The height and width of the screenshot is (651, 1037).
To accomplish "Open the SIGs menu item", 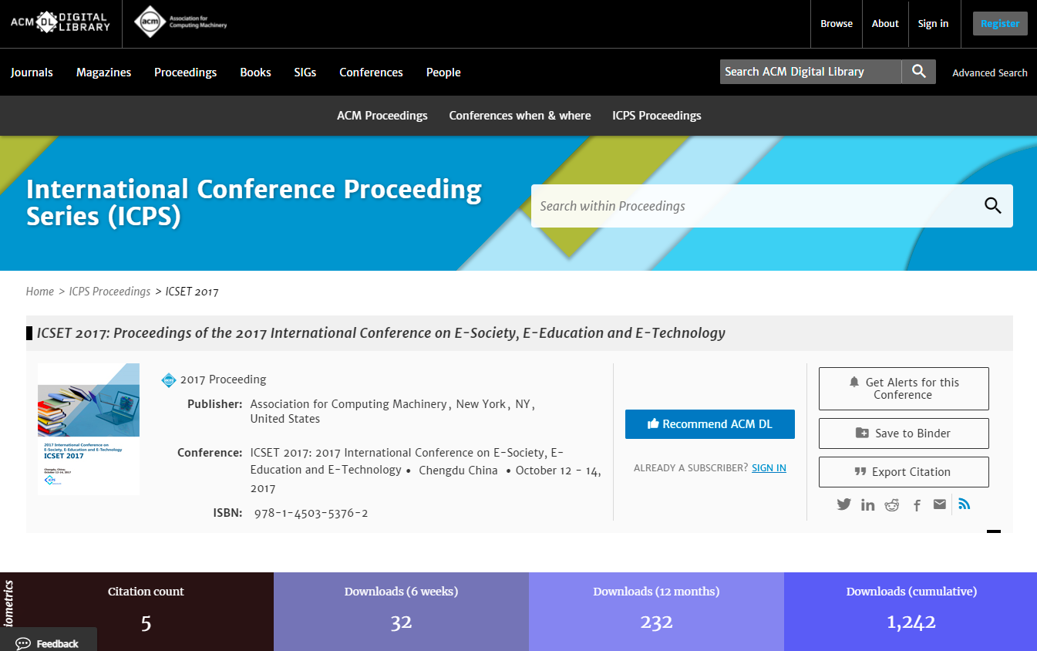I will coord(305,73).
